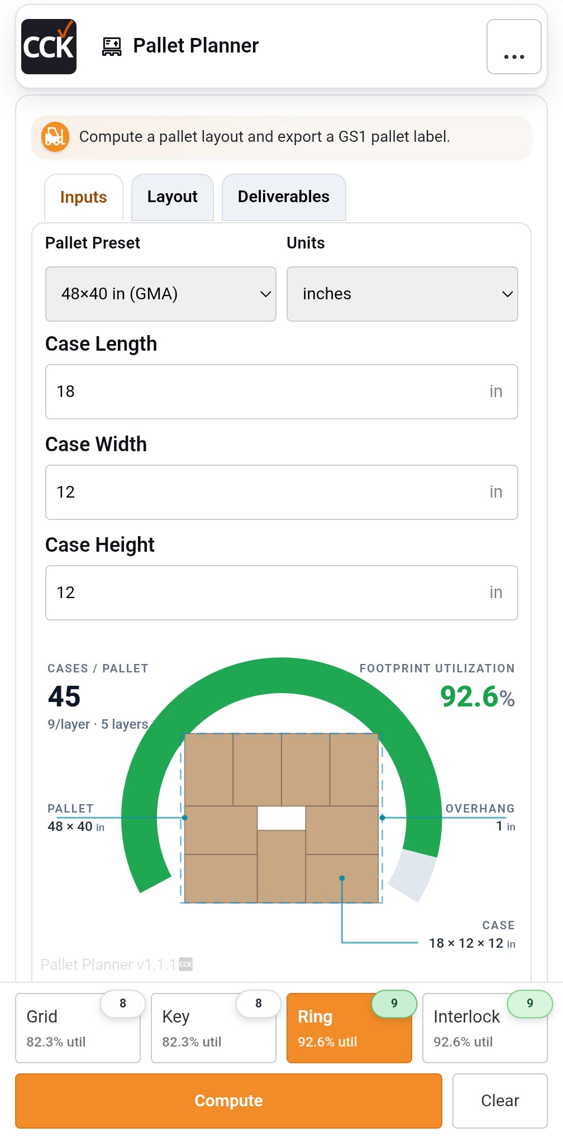The width and height of the screenshot is (563, 1137).
Task: Click the 9 badge on Ring pattern
Action: click(x=394, y=1004)
